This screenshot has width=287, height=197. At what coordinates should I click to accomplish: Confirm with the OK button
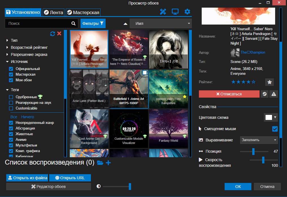point(238,187)
